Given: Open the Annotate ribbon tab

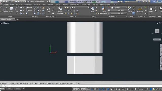Looking at the screenshot, I should point(19,4).
